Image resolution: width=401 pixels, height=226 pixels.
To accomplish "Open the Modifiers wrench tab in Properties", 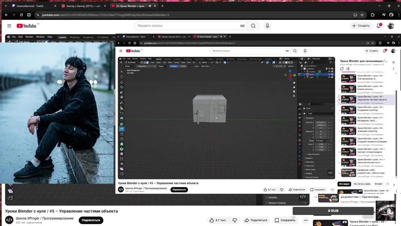I will [x=299, y=144].
